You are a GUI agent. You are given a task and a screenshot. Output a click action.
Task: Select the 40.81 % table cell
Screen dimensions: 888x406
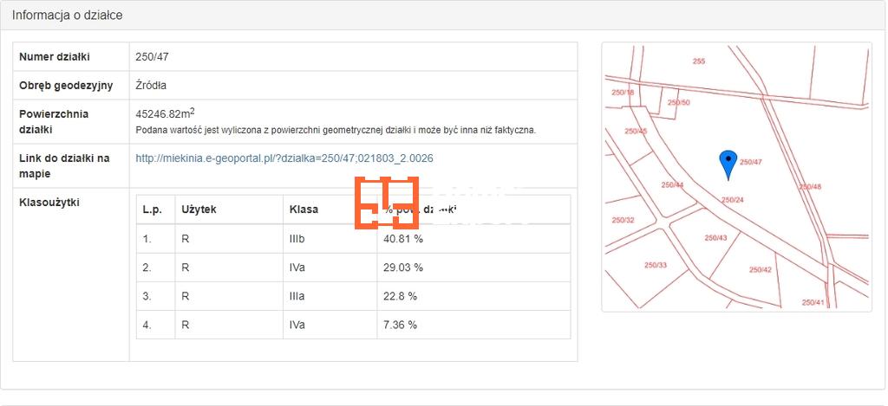point(403,238)
